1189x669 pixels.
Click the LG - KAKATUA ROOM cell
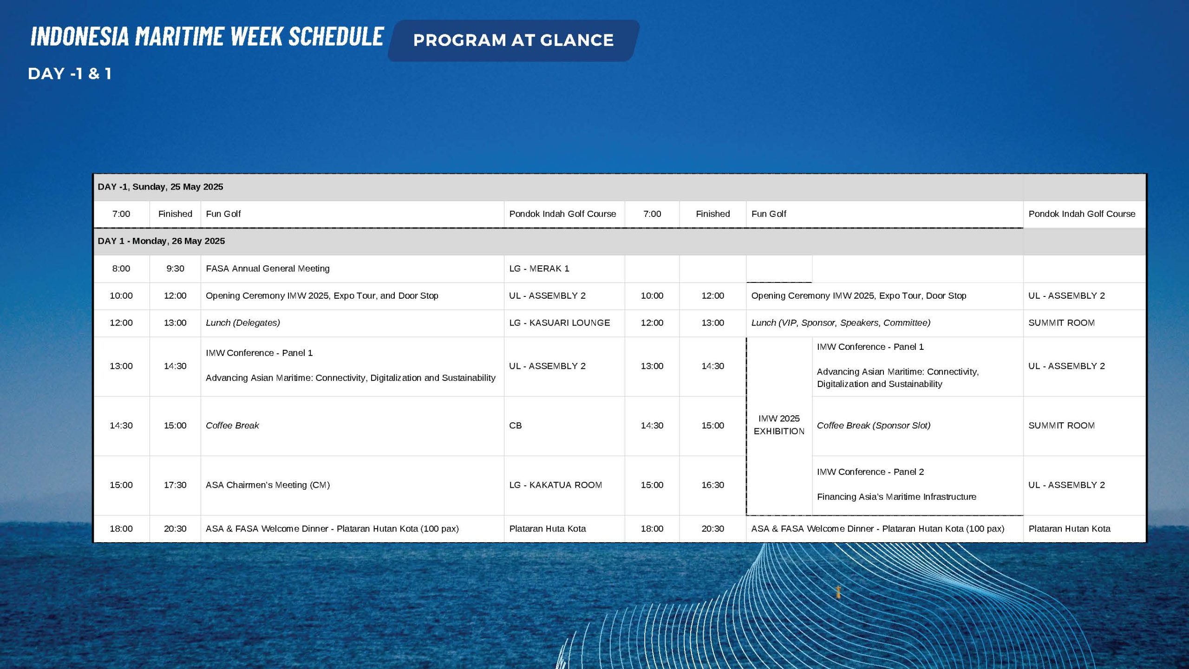click(x=564, y=485)
